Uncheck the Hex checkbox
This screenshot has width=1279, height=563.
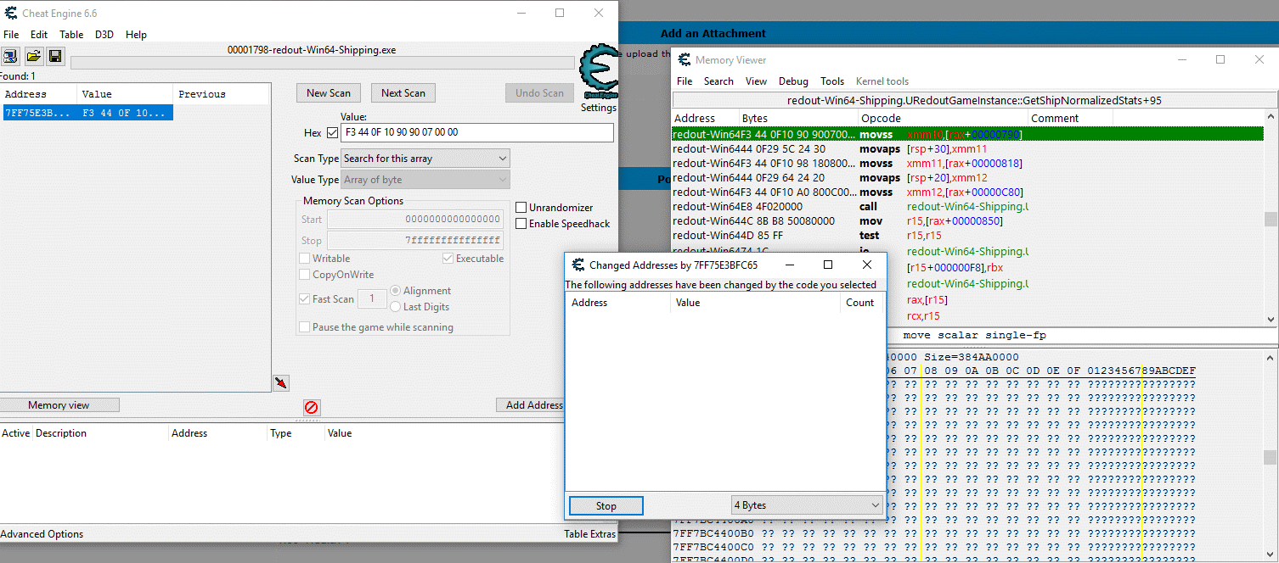pyautogui.click(x=332, y=133)
